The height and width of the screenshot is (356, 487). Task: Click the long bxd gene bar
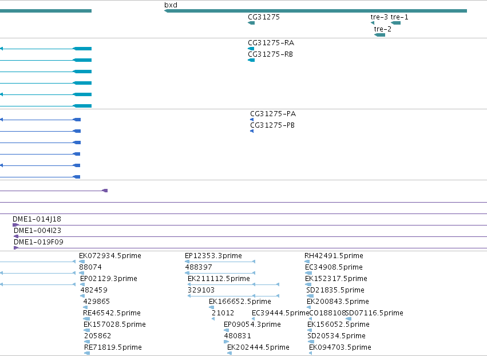click(315, 11)
